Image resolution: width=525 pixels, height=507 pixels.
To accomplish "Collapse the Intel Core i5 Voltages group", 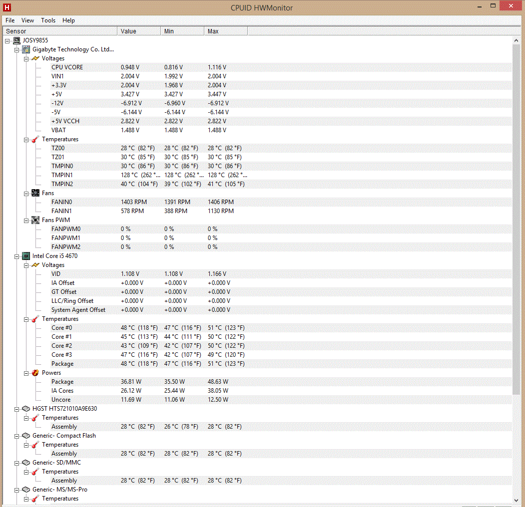I will pos(26,266).
